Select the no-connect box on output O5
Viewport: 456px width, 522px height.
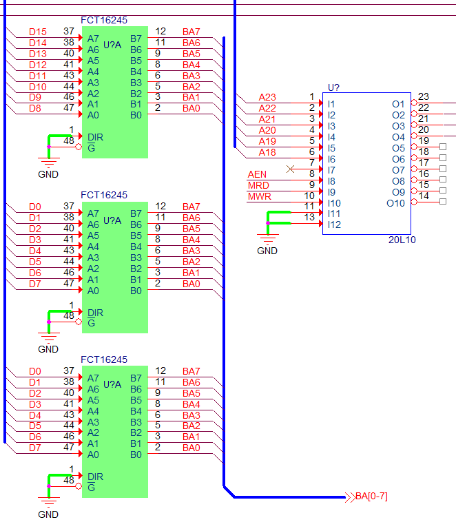[443, 147]
